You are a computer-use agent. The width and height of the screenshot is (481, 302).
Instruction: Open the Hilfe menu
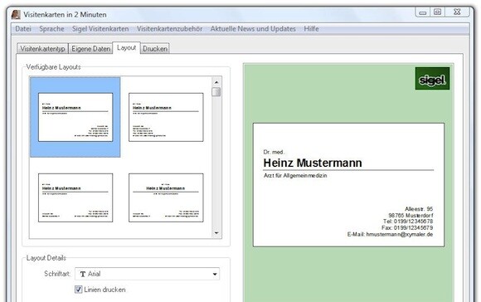(311, 29)
